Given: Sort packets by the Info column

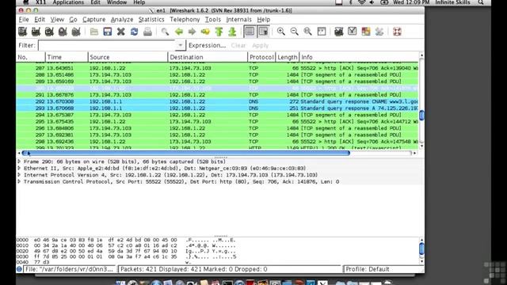Looking at the screenshot, I should pos(359,57).
